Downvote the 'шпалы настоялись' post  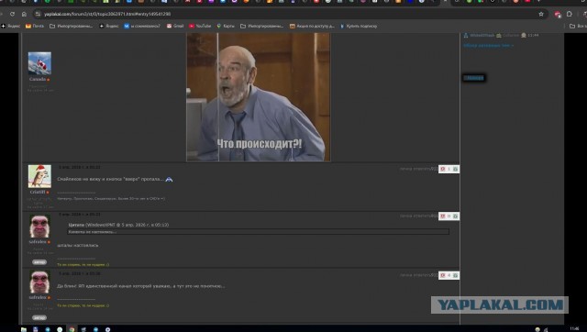pyautogui.click(x=442, y=216)
